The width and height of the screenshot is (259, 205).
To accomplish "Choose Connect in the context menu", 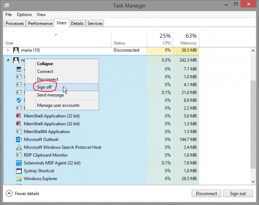I will (x=62, y=71).
